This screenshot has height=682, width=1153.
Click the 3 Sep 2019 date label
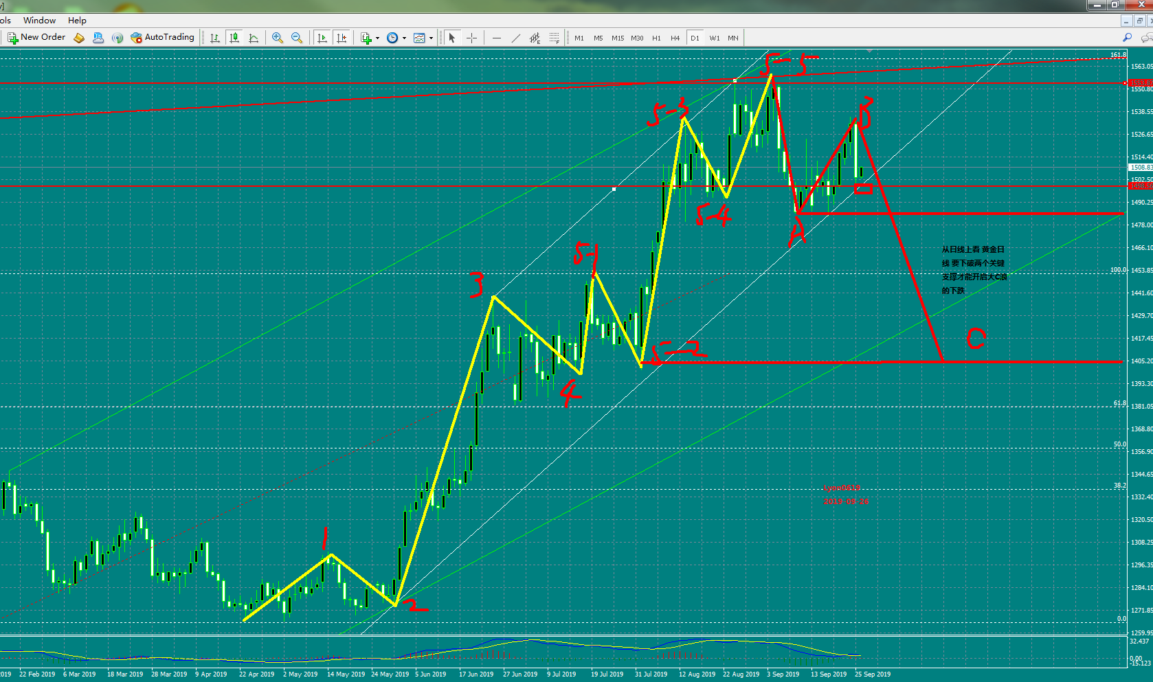click(x=783, y=674)
